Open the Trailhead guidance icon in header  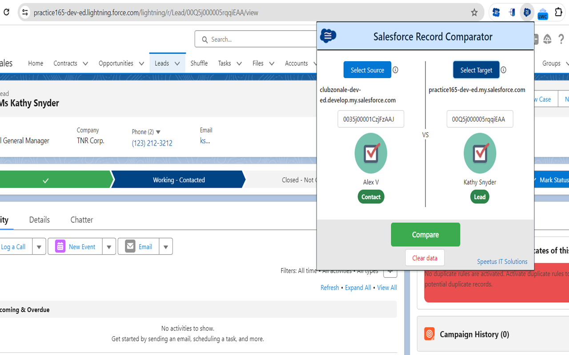547,39
